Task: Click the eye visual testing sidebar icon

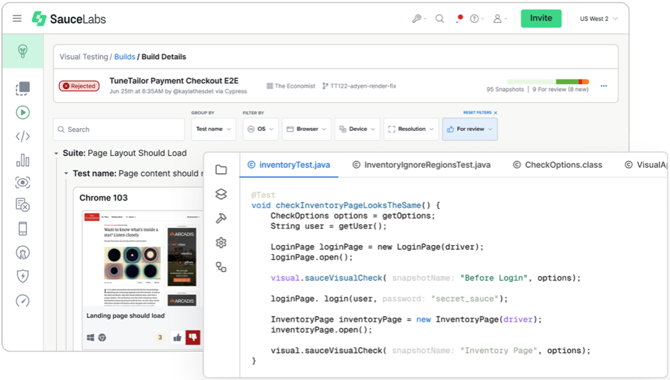Action: [23, 182]
